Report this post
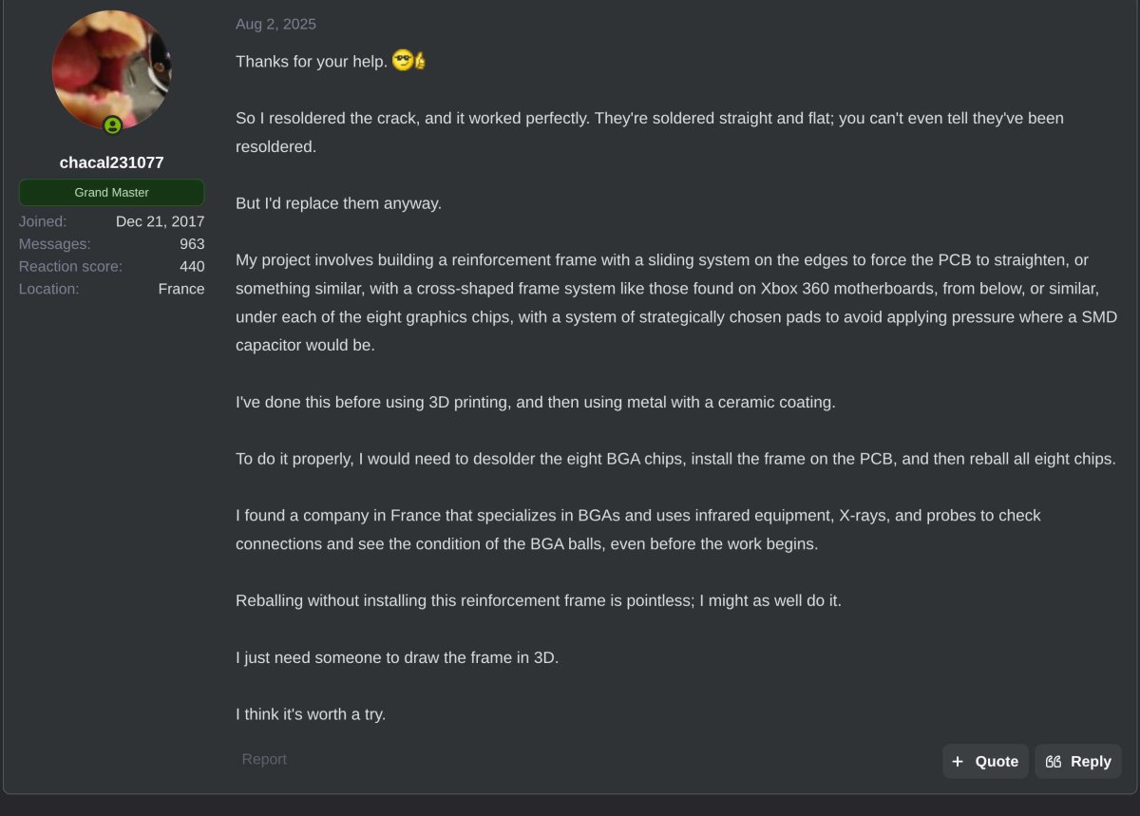1140x816 pixels. click(264, 759)
